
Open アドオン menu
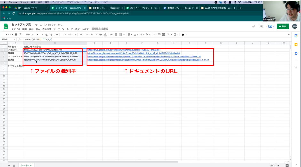75,29
